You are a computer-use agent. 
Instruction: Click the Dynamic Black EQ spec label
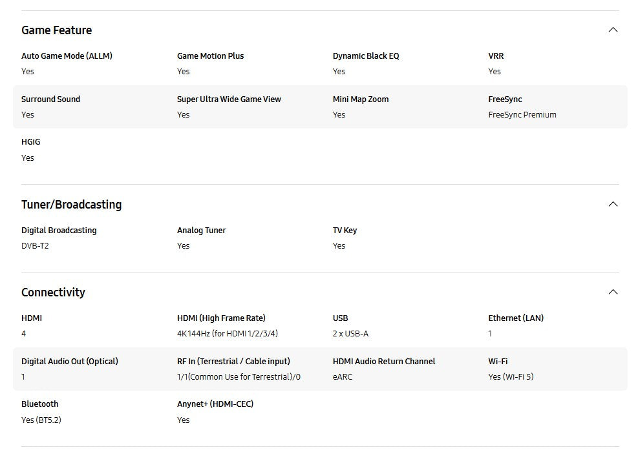point(366,56)
